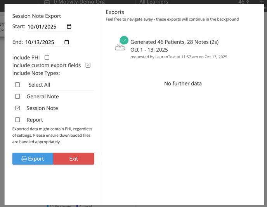This screenshot has width=267, height=207.
Task: Click the organization icon beside 0-Motivity-Demo-Org
Action: click(47, 2)
